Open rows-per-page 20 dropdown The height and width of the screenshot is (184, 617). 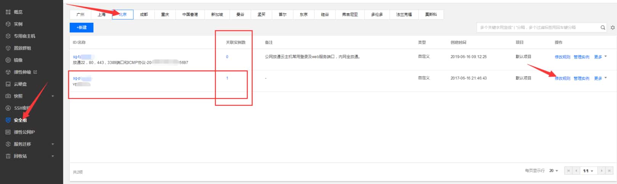553,171
